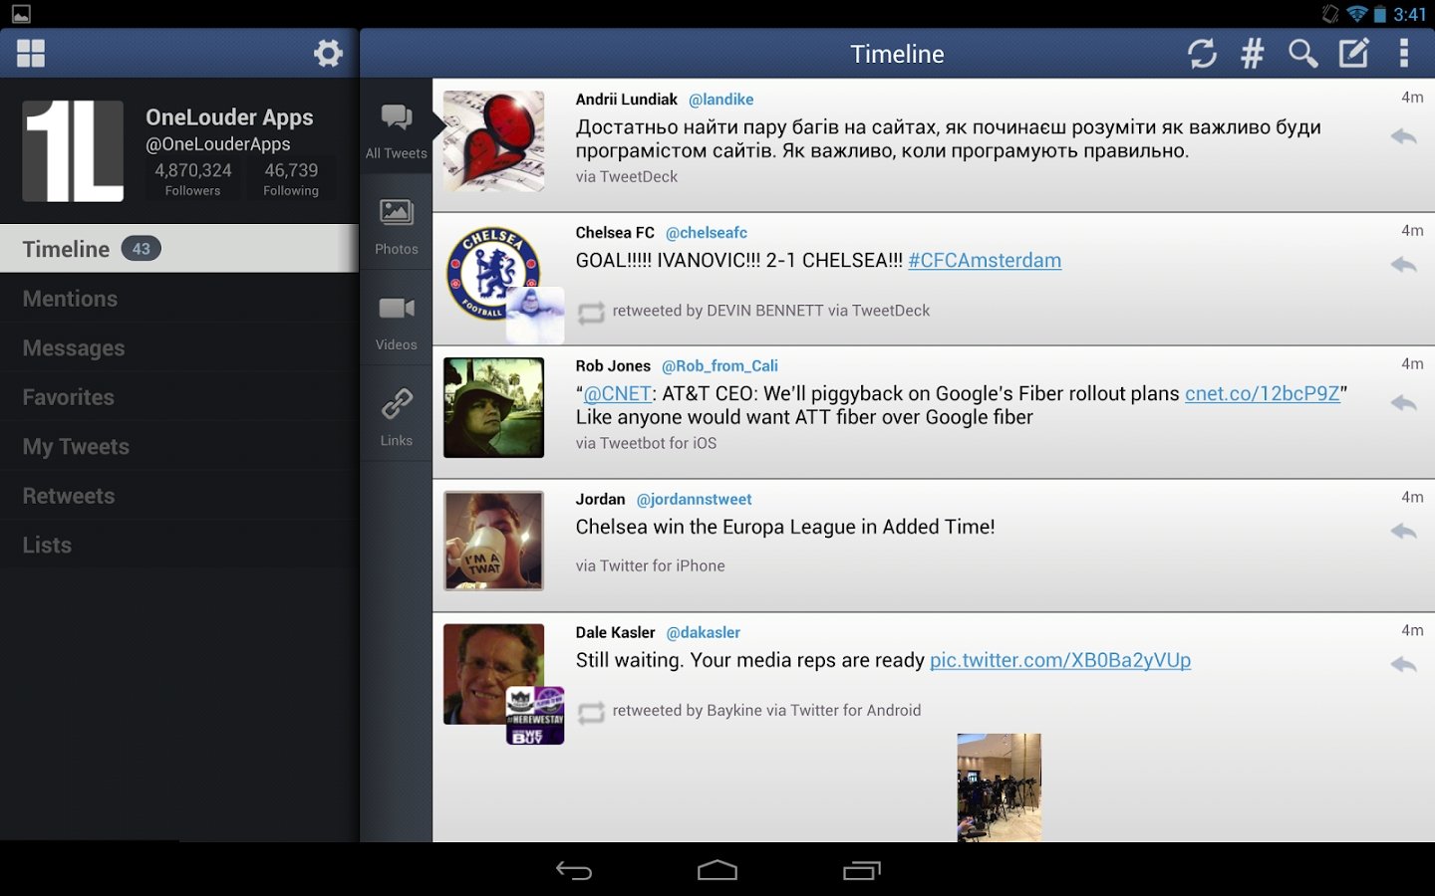Tap the Android home button

717,871
